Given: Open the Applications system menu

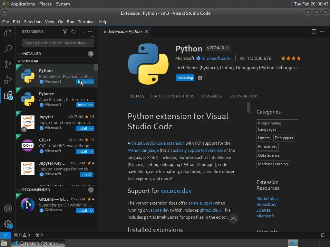Looking at the screenshot, I should point(23,4).
